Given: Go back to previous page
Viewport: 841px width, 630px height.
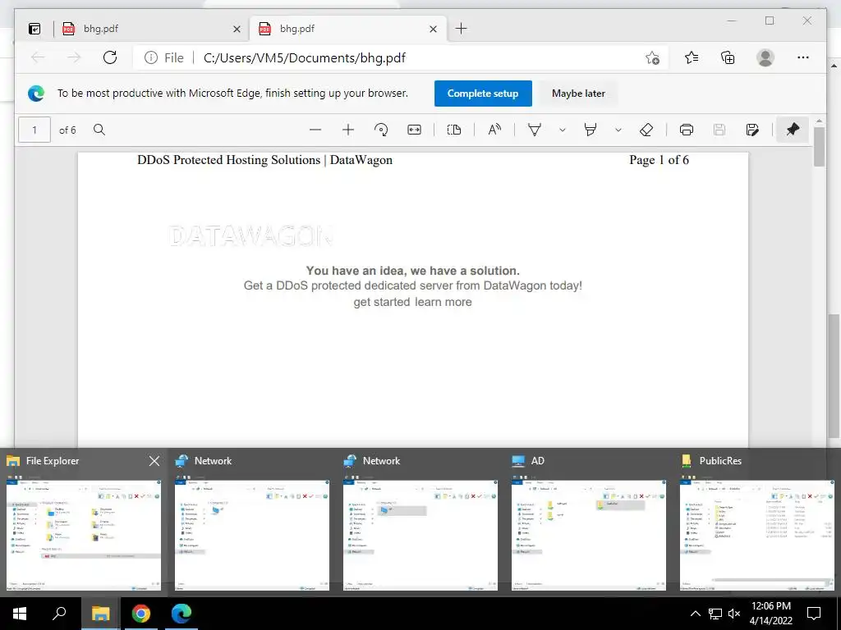Looking at the screenshot, I should tap(38, 57).
